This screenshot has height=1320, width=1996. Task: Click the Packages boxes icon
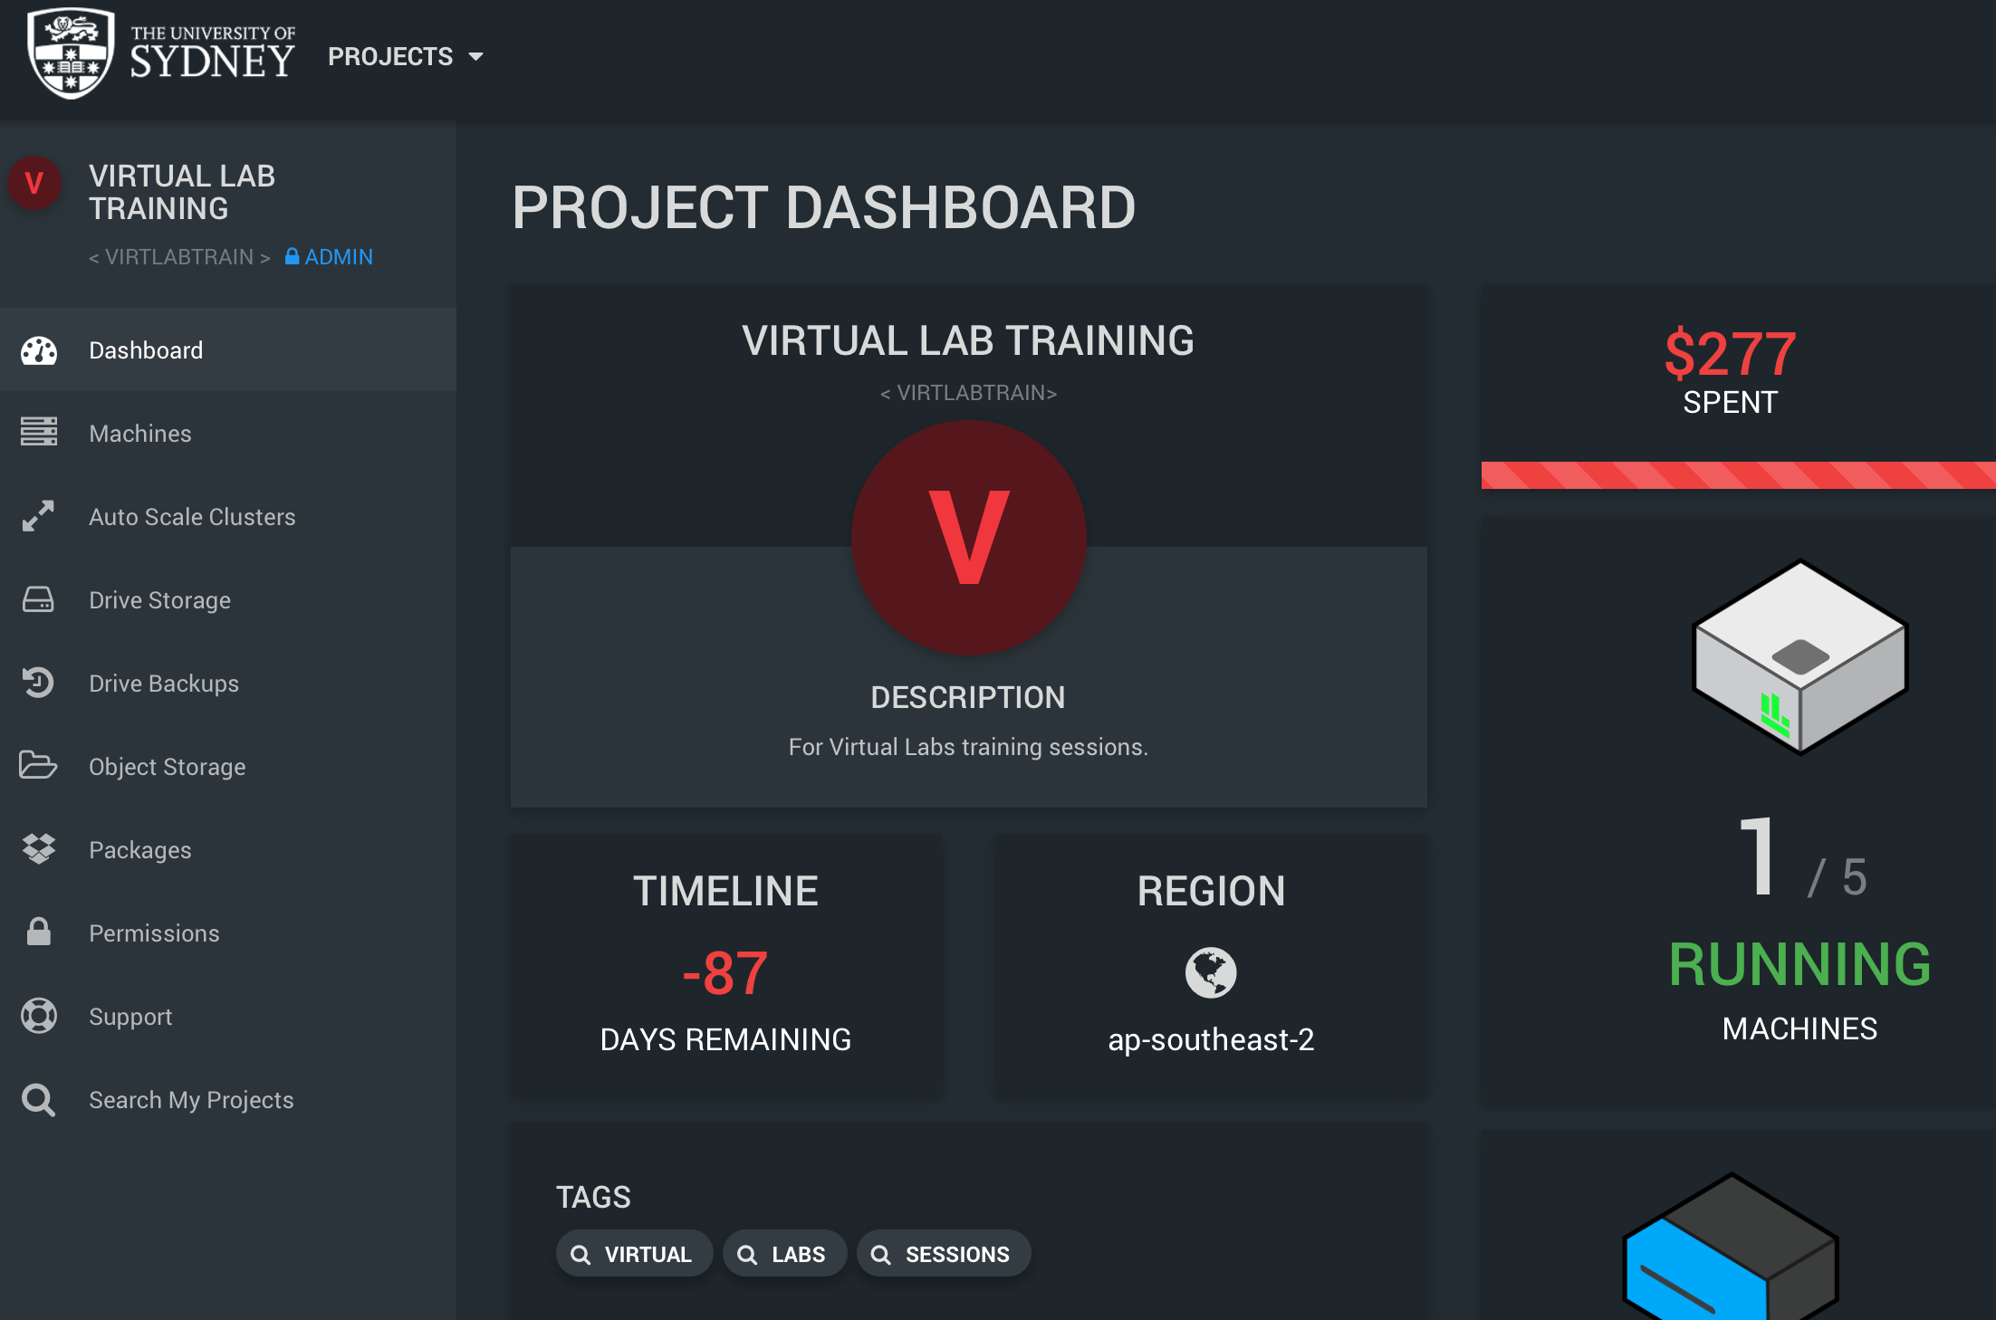click(39, 848)
